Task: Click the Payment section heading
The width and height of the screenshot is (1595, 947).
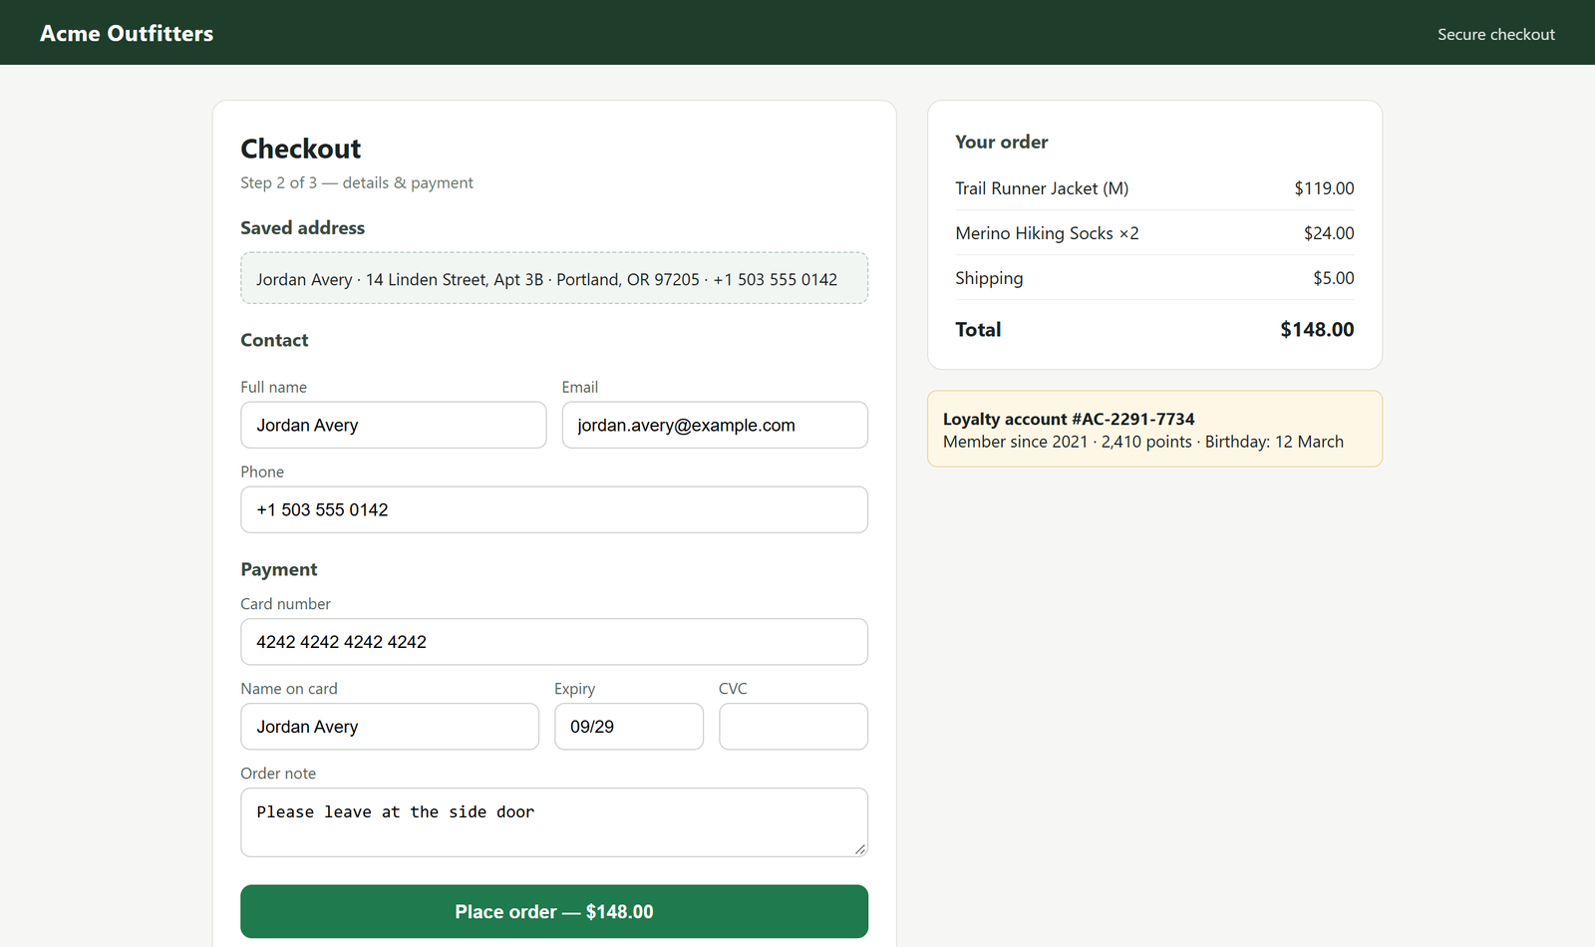Action: pos(278,569)
